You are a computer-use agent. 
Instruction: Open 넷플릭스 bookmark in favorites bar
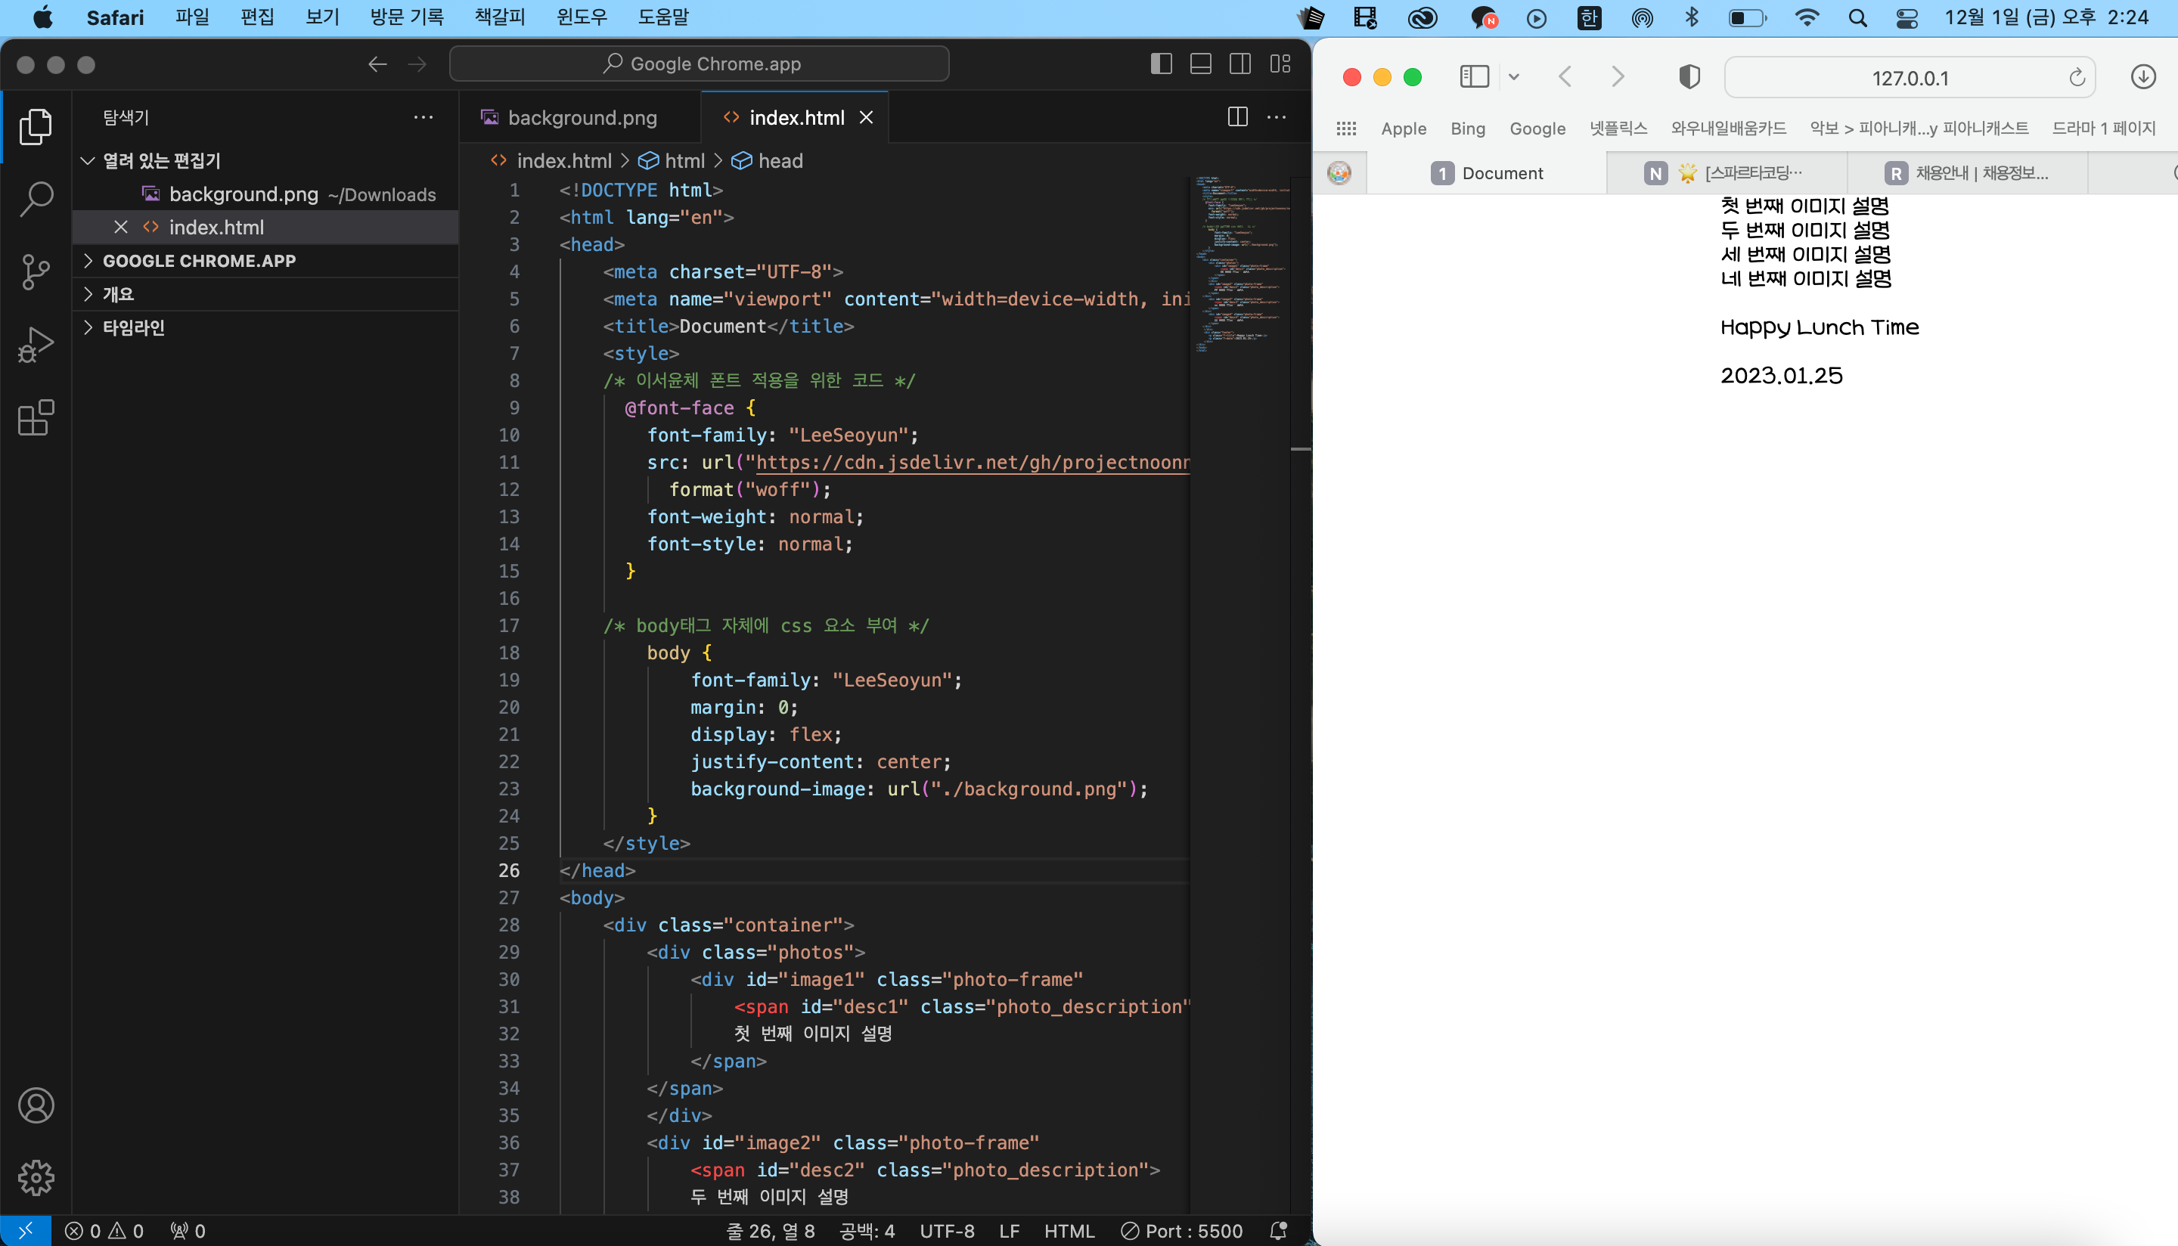1618,129
